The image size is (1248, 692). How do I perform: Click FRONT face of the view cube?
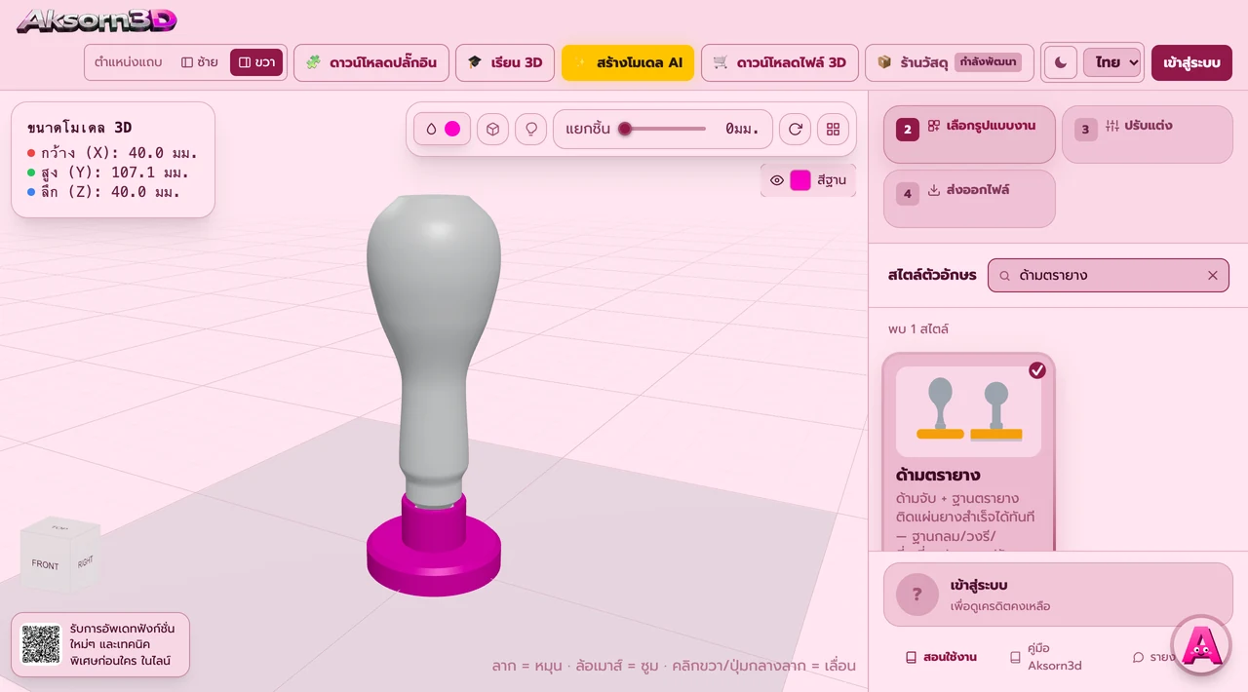[46, 564]
